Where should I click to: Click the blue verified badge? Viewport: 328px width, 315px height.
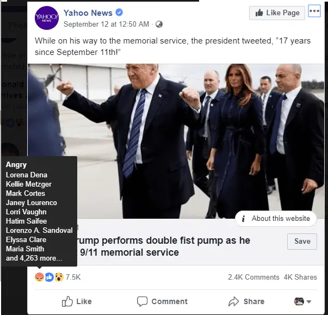point(119,13)
